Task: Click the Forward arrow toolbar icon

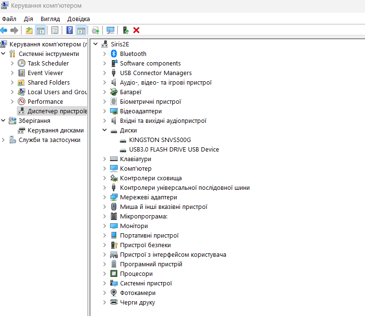Action: pos(14,30)
